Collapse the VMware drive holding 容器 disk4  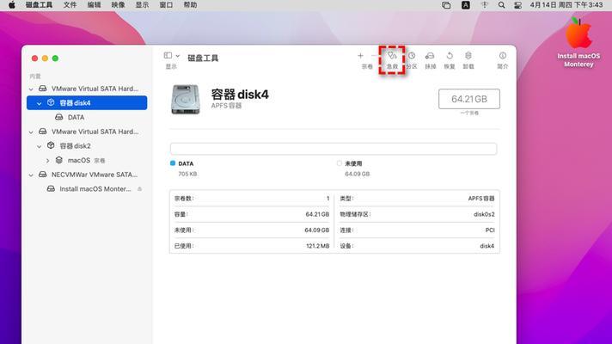coord(31,89)
